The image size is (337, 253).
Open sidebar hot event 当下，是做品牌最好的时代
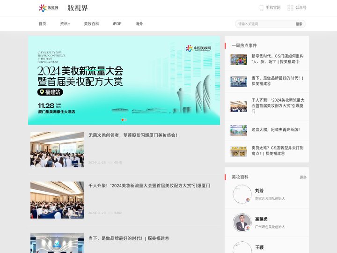pyautogui.click(x=278, y=81)
